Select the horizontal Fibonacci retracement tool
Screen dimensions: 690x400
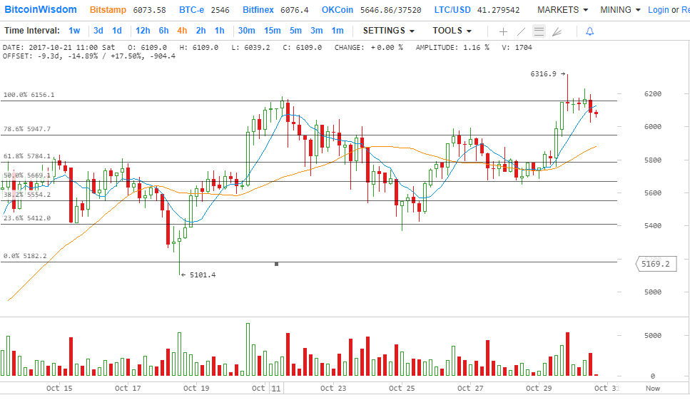(539, 31)
